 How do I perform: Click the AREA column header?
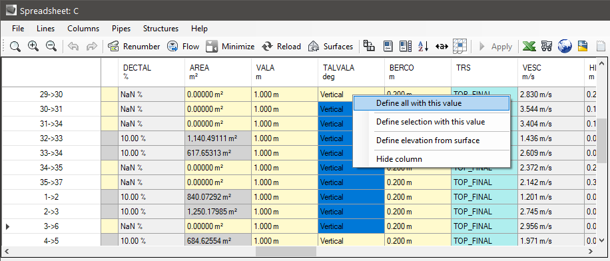pos(218,72)
